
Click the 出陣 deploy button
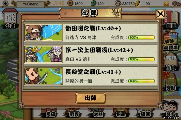click(x=90, y=98)
